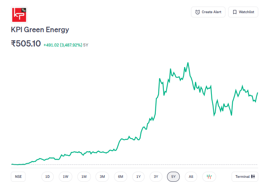Viewport: 266px width, 186px height.
Task: Click the alarm clock icon in Create Alert
Action: (x=198, y=12)
